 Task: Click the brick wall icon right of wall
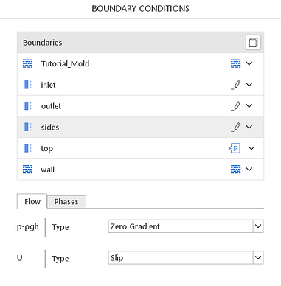pos(235,170)
